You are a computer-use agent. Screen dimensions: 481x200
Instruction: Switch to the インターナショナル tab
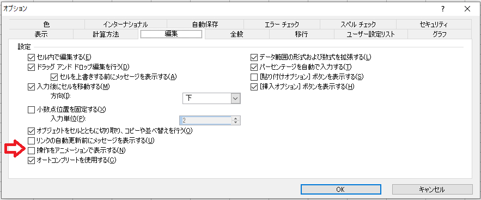pyautogui.click(x=125, y=24)
